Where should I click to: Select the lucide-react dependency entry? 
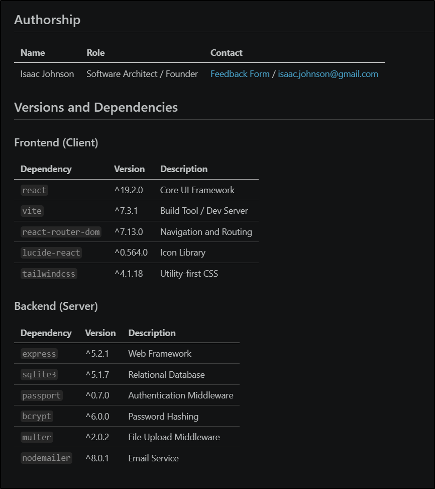point(51,253)
